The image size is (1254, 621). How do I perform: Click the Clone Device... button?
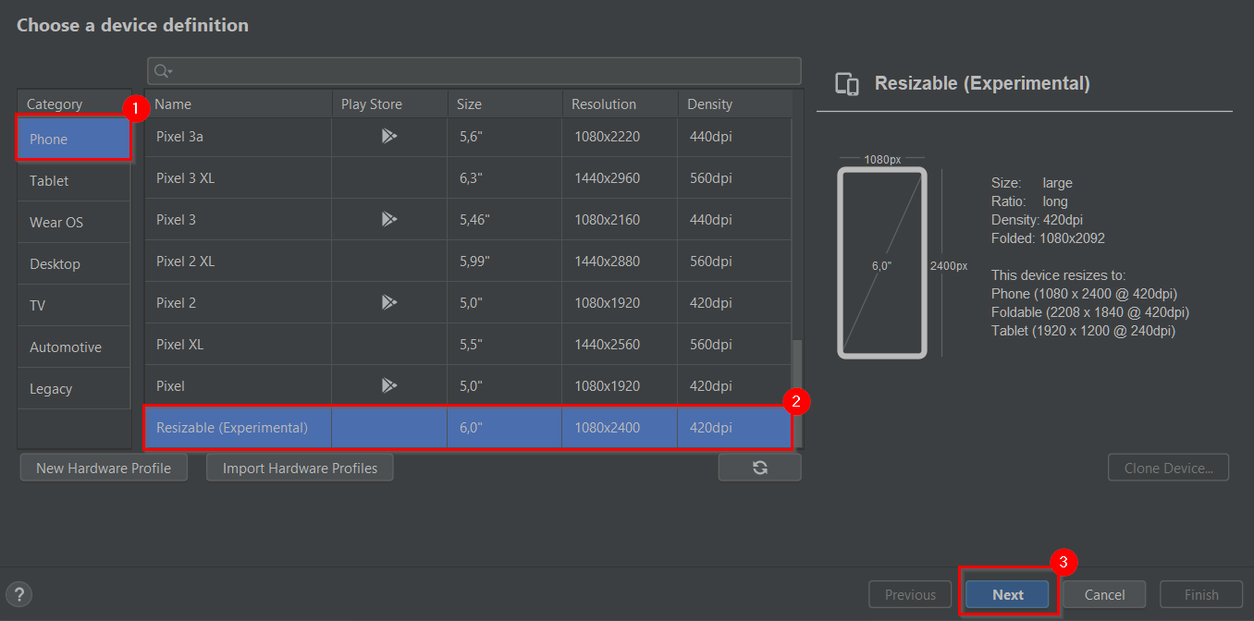[x=1168, y=468]
